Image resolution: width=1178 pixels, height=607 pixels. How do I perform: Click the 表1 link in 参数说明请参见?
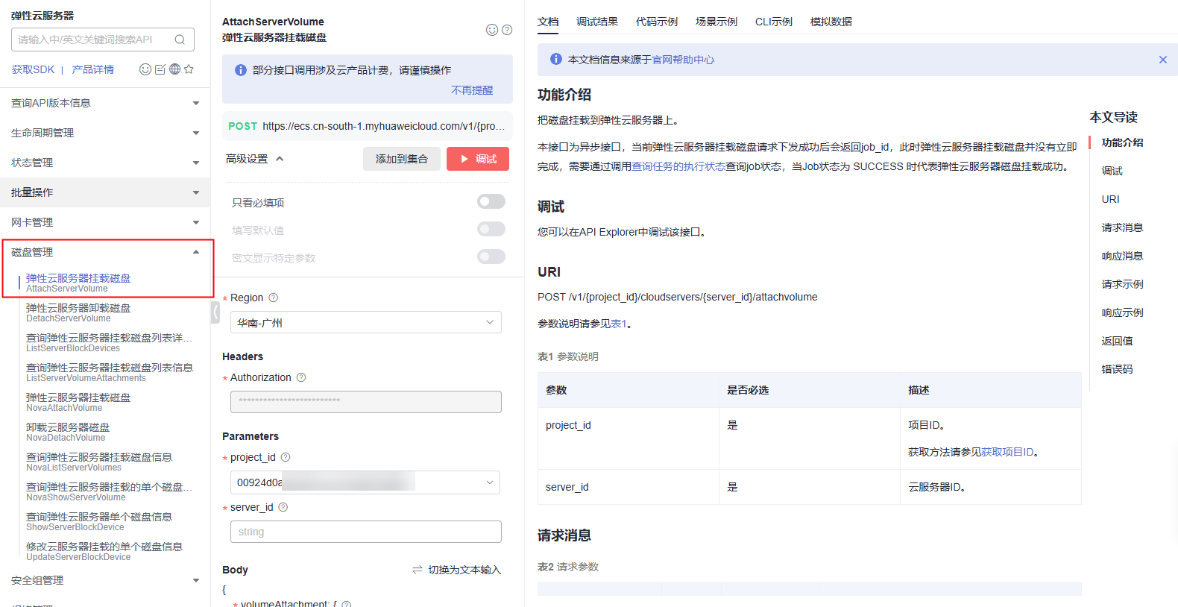pos(618,324)
